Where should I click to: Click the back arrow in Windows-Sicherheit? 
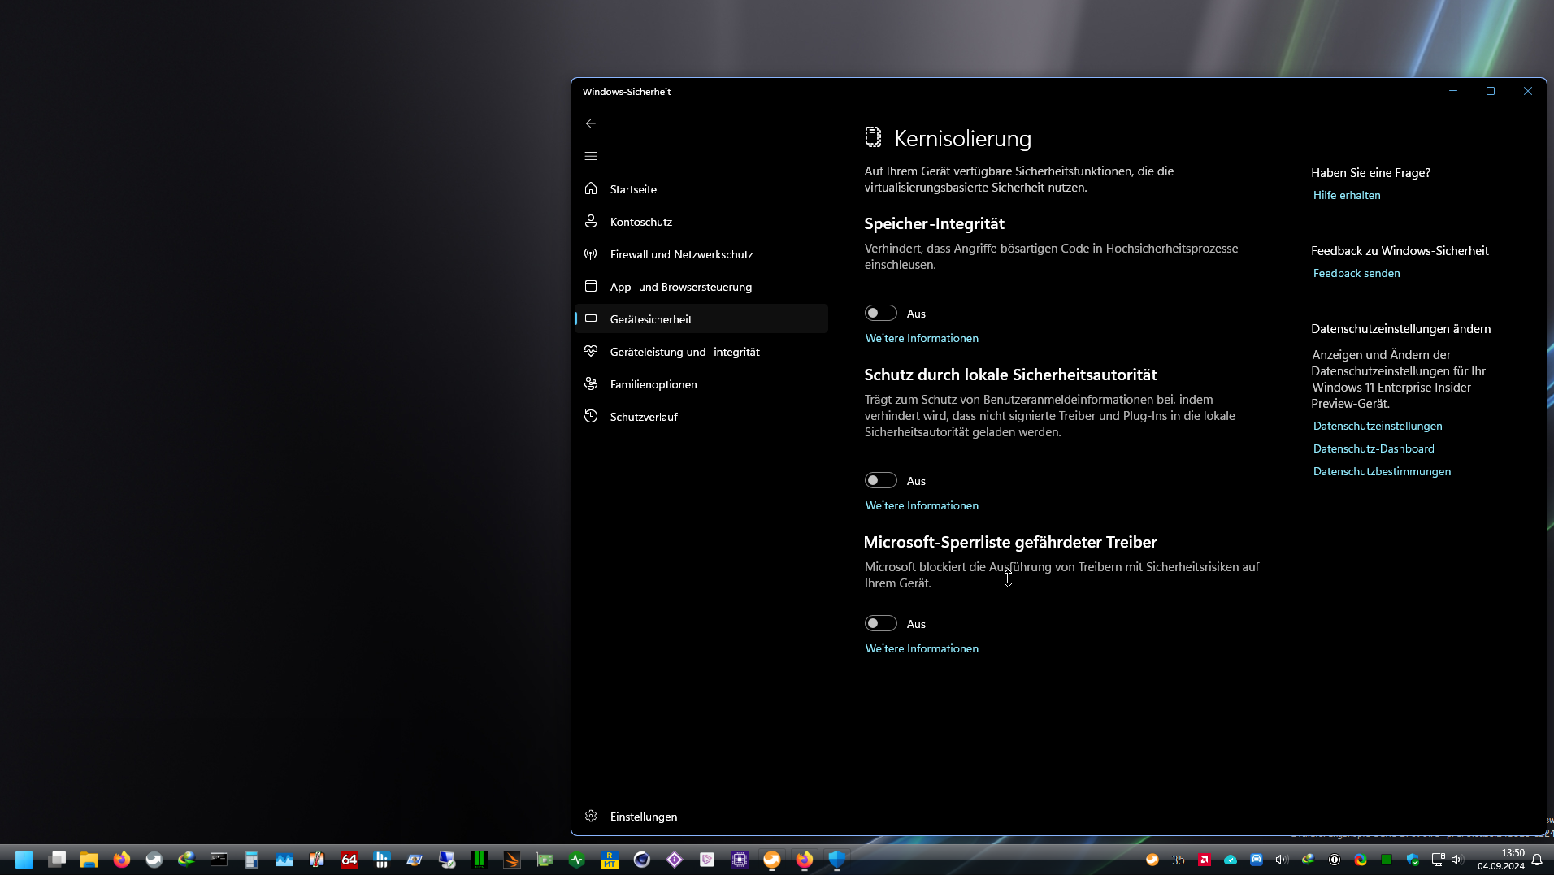click(x=591, y=123)
